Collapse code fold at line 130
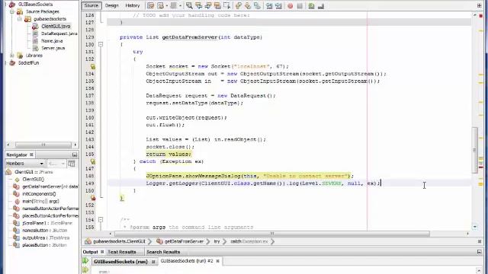Image resolution: width=488 pixels, height=274 pixels. [x=101, y=44]
